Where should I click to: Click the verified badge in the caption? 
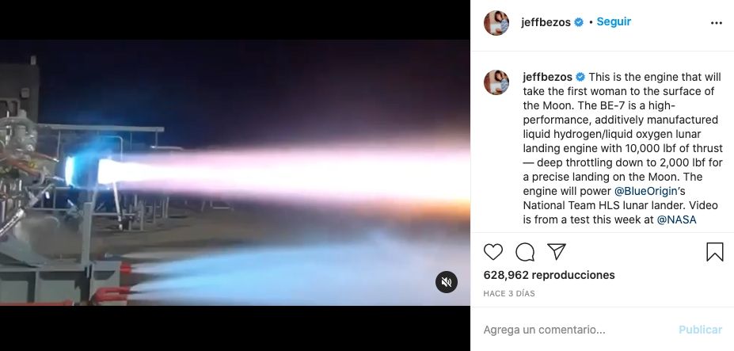tap(580, 77)
